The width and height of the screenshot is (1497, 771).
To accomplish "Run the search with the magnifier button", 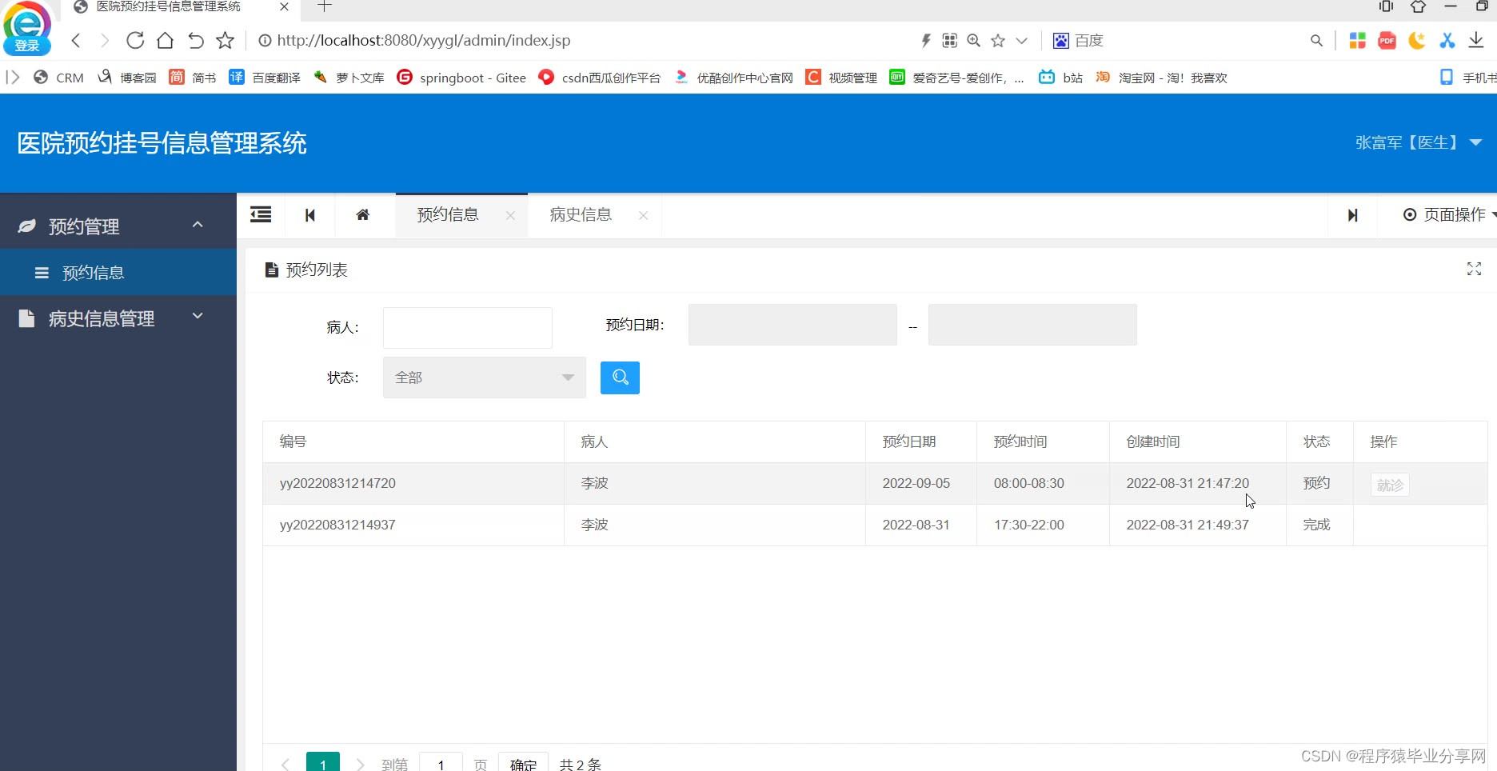I will tap(620, 378).
